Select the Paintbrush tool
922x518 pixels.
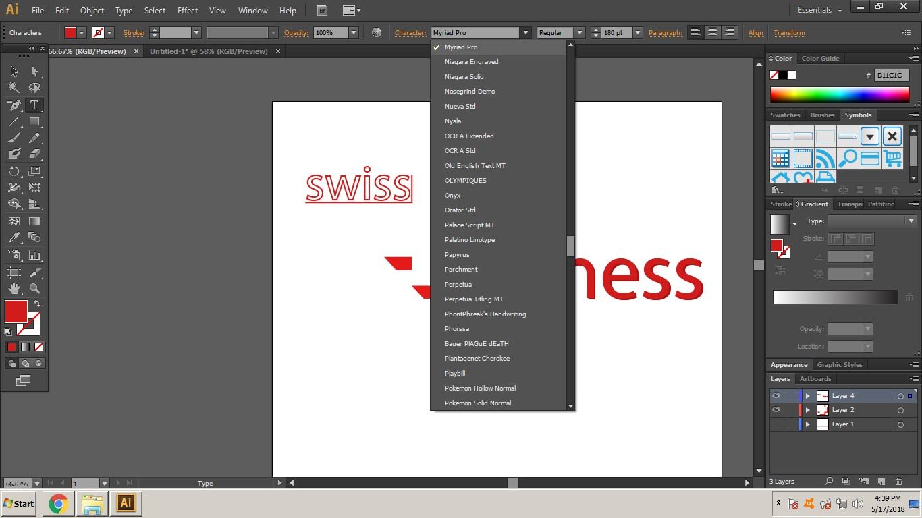tap(14, 138)
